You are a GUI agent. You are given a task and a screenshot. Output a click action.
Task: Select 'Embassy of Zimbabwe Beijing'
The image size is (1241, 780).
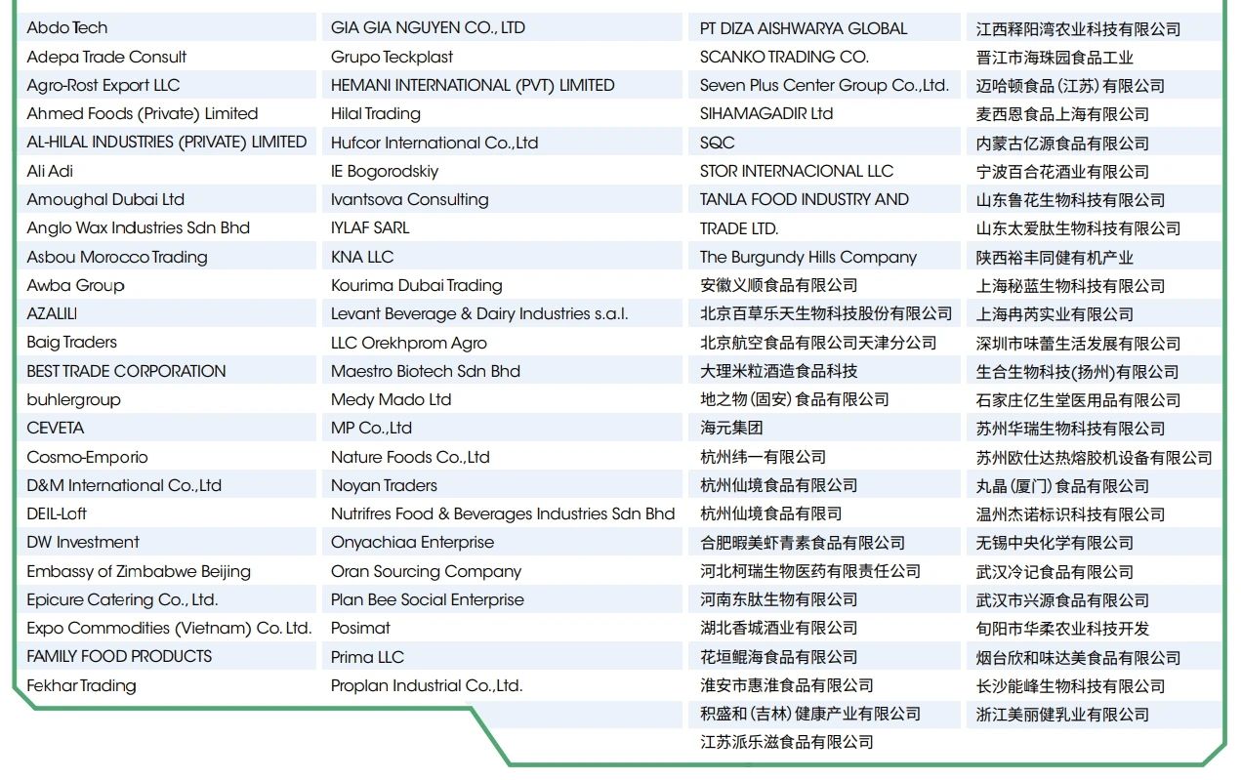139,571
